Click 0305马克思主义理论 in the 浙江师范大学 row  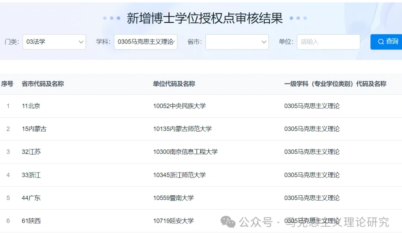coord(312,175)
